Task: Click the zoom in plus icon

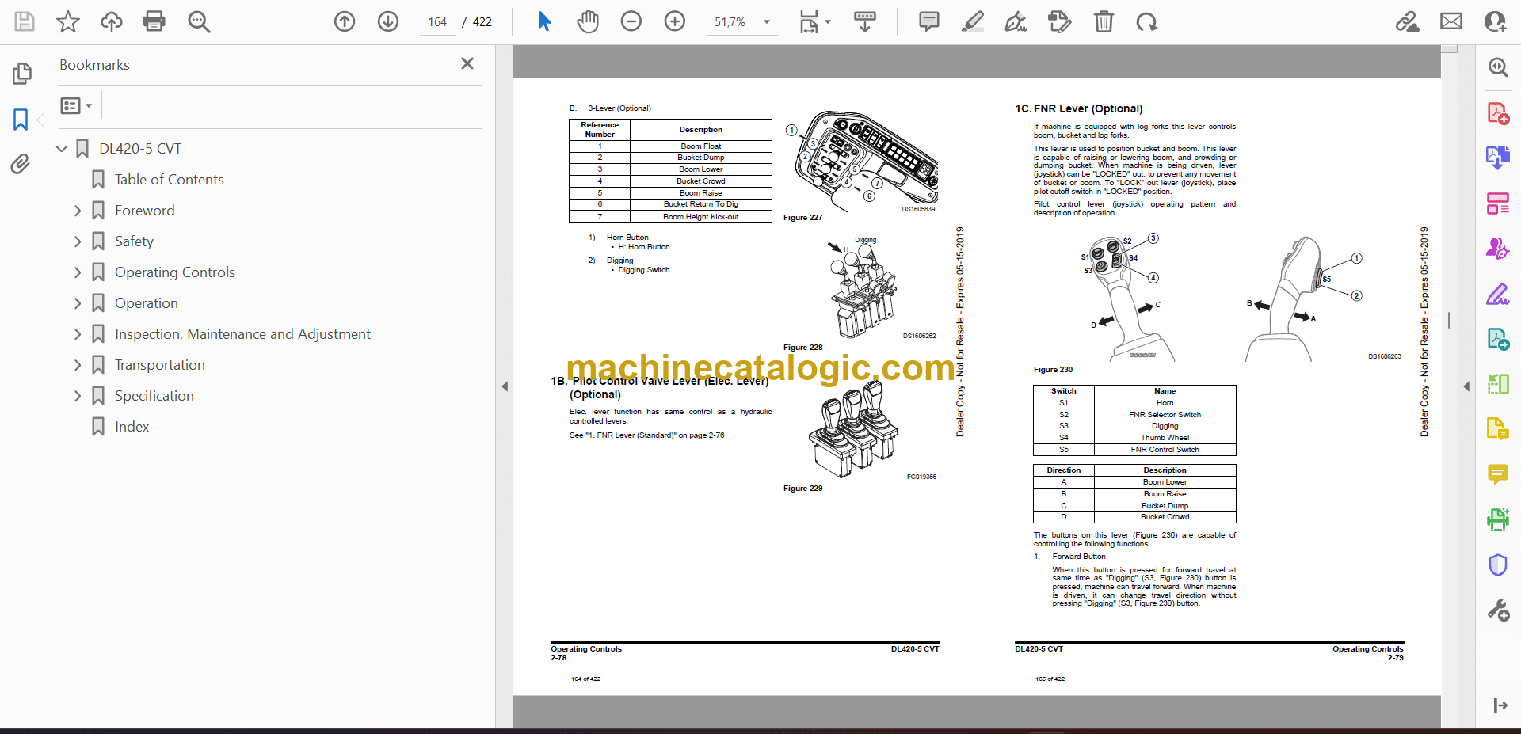Action: pyautogui.click(x=674, y=21)
